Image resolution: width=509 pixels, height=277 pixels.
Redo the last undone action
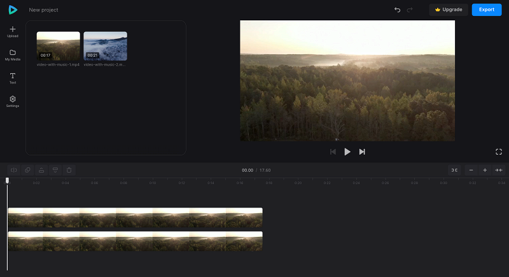(410, 10)
